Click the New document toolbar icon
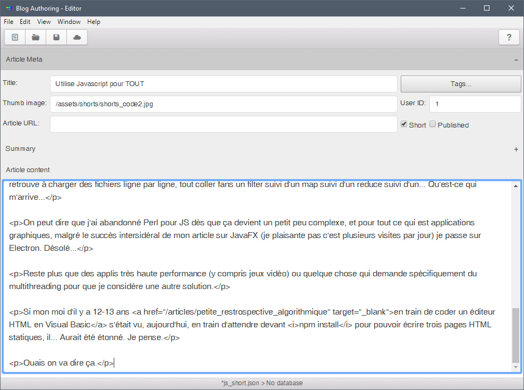 coord(15,37)
